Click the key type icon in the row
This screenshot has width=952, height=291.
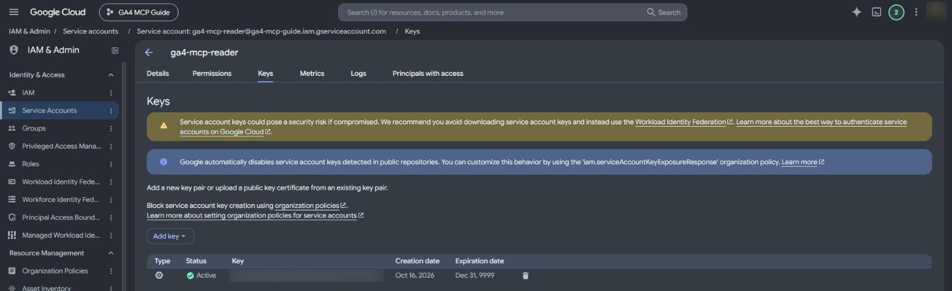coord(159,275)
